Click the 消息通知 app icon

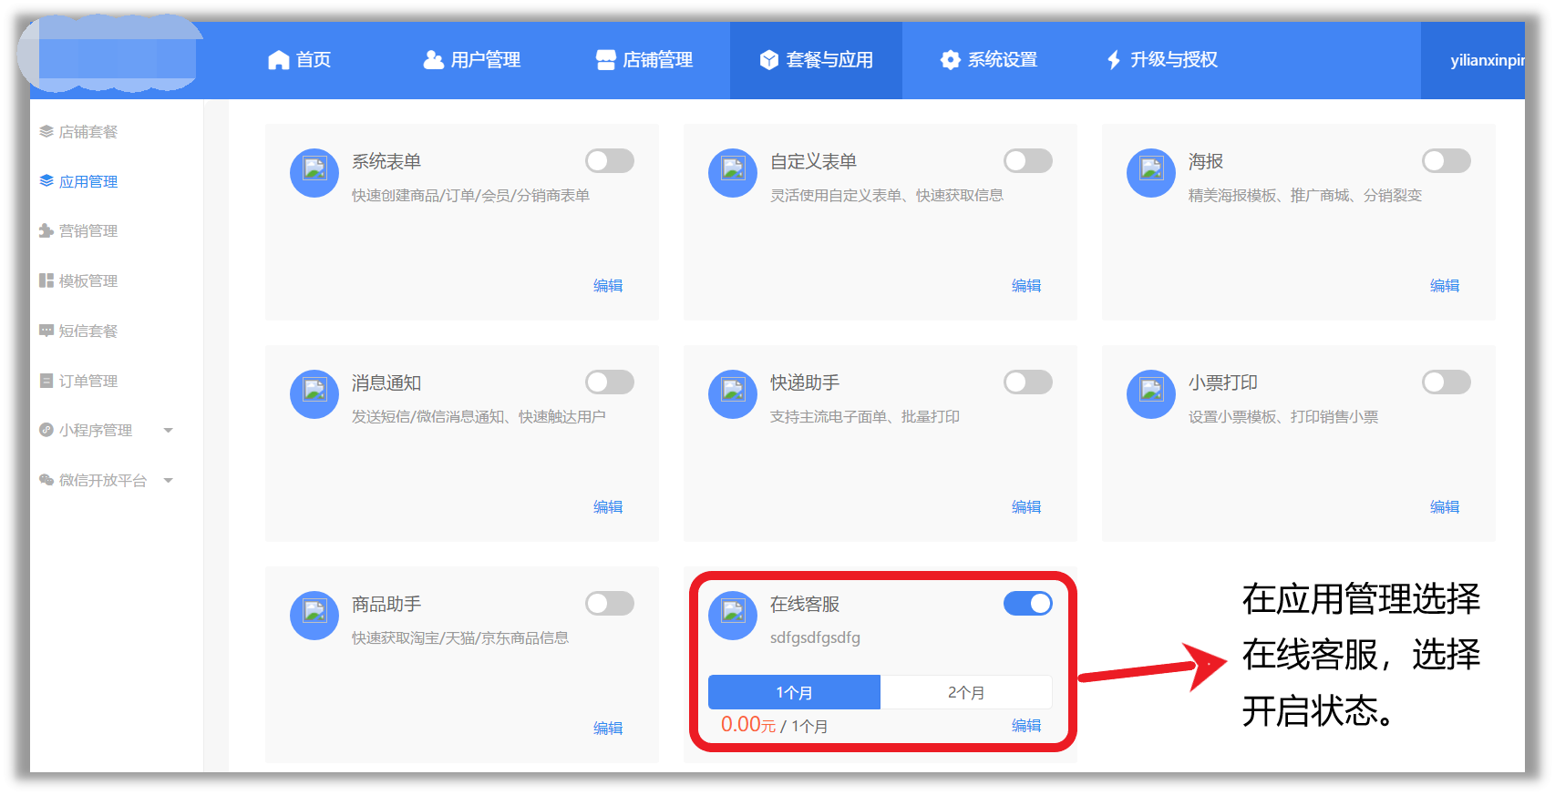pyautogui.click(x=314, y=394)
